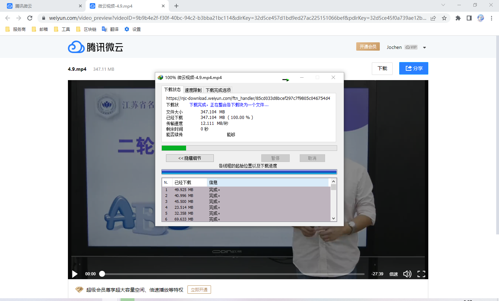
Task: Open the Chrome extensions puzzle icon
Action: pos(458,18)
